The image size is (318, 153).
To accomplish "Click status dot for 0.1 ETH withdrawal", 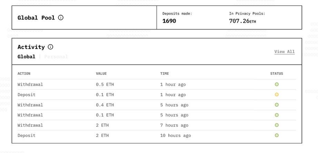I will [277, 115].
